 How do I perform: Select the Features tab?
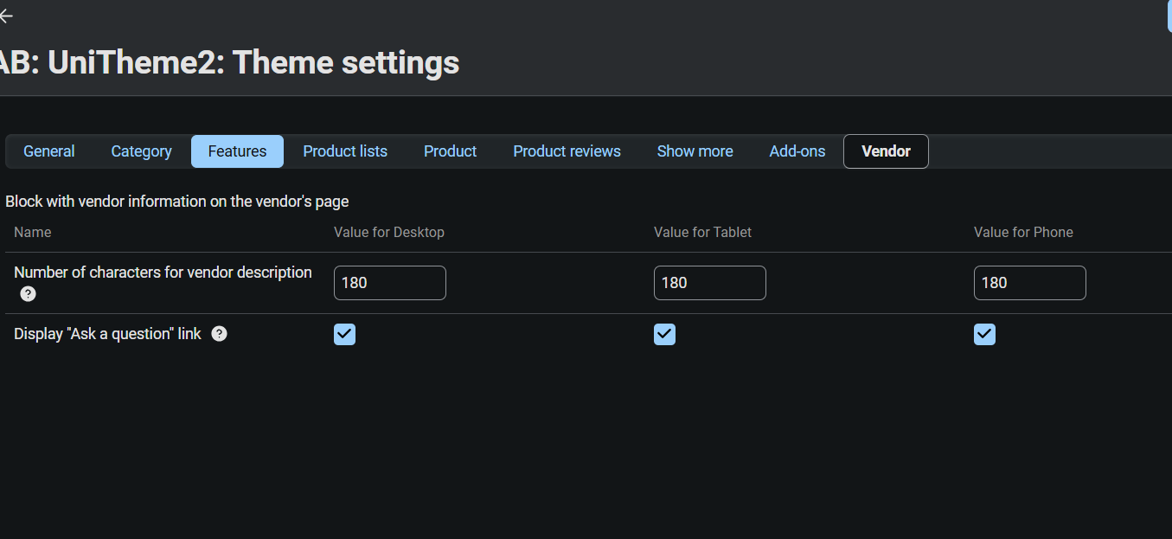(x=237, y=151)
